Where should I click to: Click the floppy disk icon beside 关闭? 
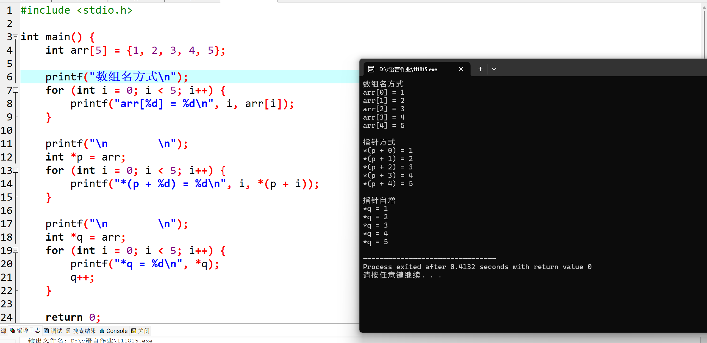[134, 331]
